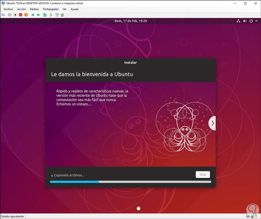Viewport: 261px width, 219px height.
Task: Click the grey Start power icon
Action: 10,15
